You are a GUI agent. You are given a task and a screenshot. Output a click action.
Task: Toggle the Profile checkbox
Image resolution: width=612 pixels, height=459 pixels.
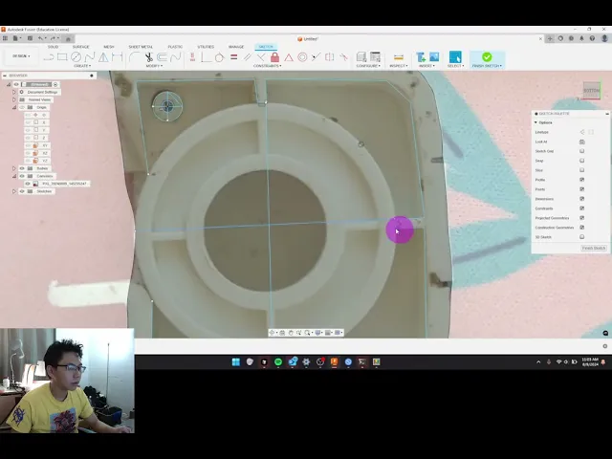(x=582, y=180)
